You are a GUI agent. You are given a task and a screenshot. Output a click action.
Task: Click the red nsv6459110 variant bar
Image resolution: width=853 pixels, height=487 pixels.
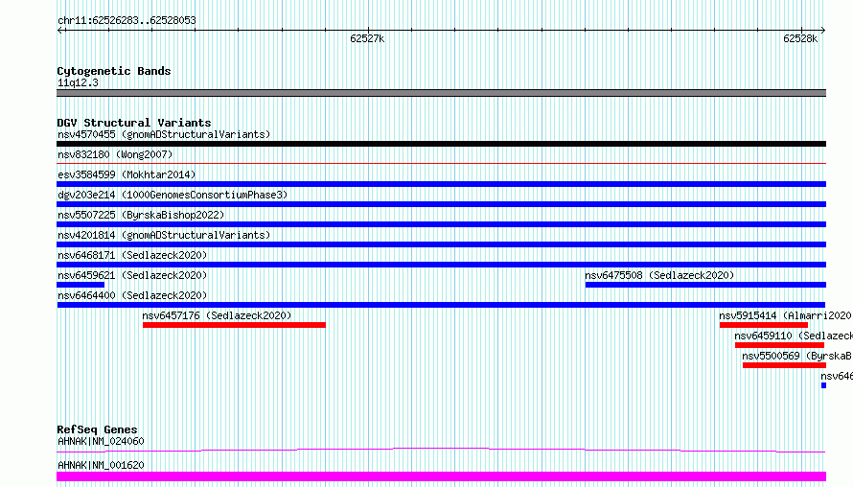click(779, 345)
